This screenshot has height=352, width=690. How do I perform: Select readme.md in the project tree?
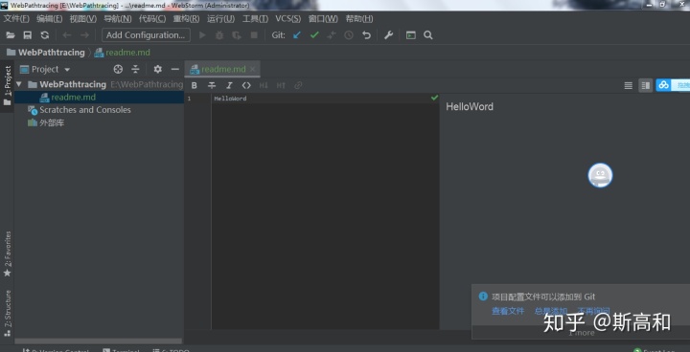coord(99,98)
